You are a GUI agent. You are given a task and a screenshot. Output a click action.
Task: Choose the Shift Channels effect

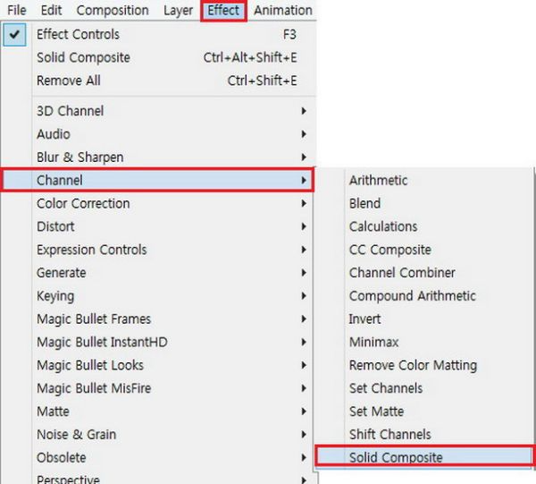click(389, 435)
